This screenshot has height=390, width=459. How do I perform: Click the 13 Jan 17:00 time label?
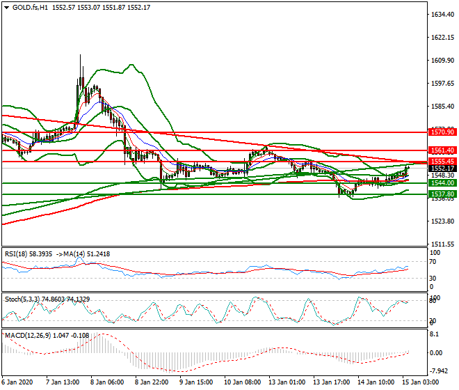[x=331, y=382]
